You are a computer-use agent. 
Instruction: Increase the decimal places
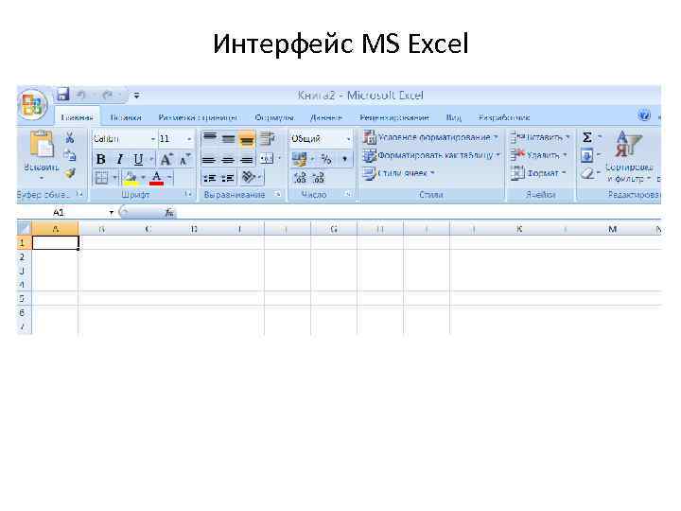pos(300,178)
